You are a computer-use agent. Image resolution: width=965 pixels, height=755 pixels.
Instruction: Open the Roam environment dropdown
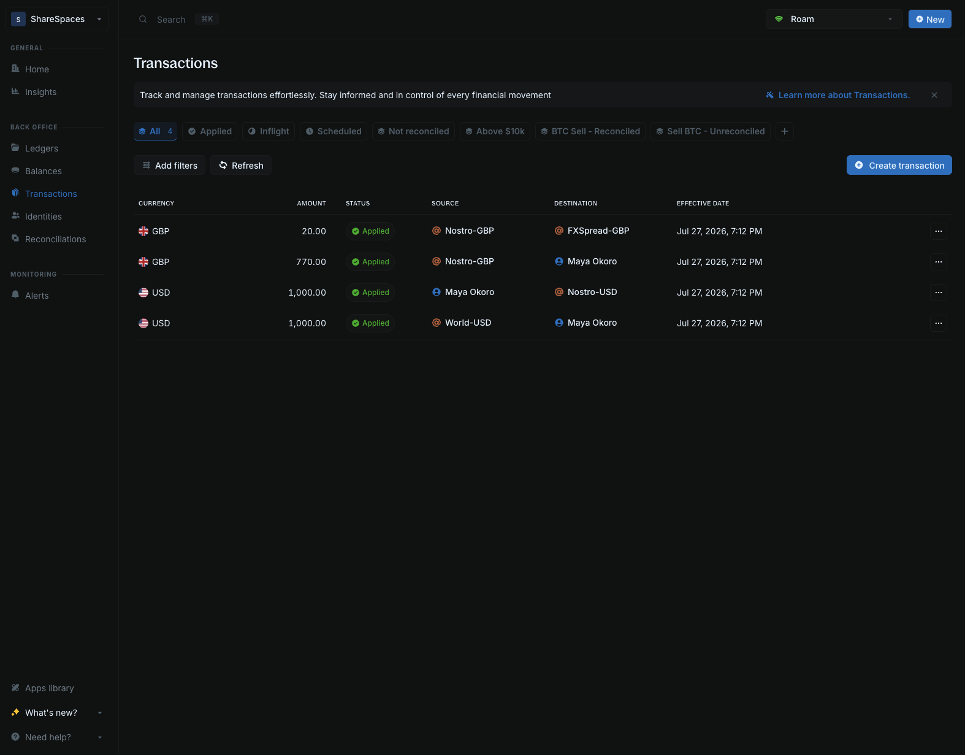pos(834,19)
